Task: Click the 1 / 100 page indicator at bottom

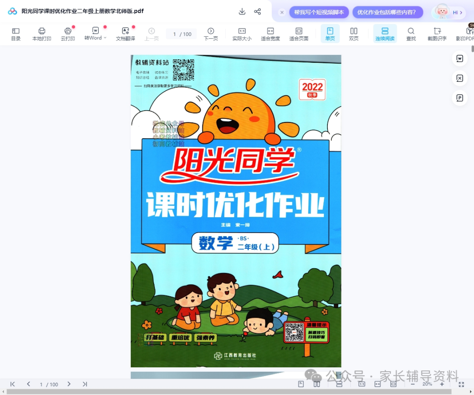Action: (49, 384)
